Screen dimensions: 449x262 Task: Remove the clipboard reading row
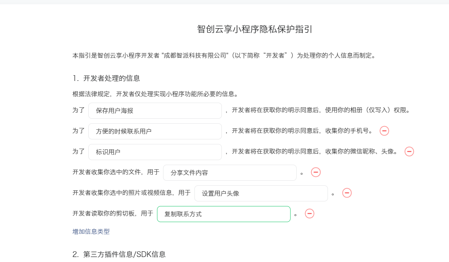[310, 214]
